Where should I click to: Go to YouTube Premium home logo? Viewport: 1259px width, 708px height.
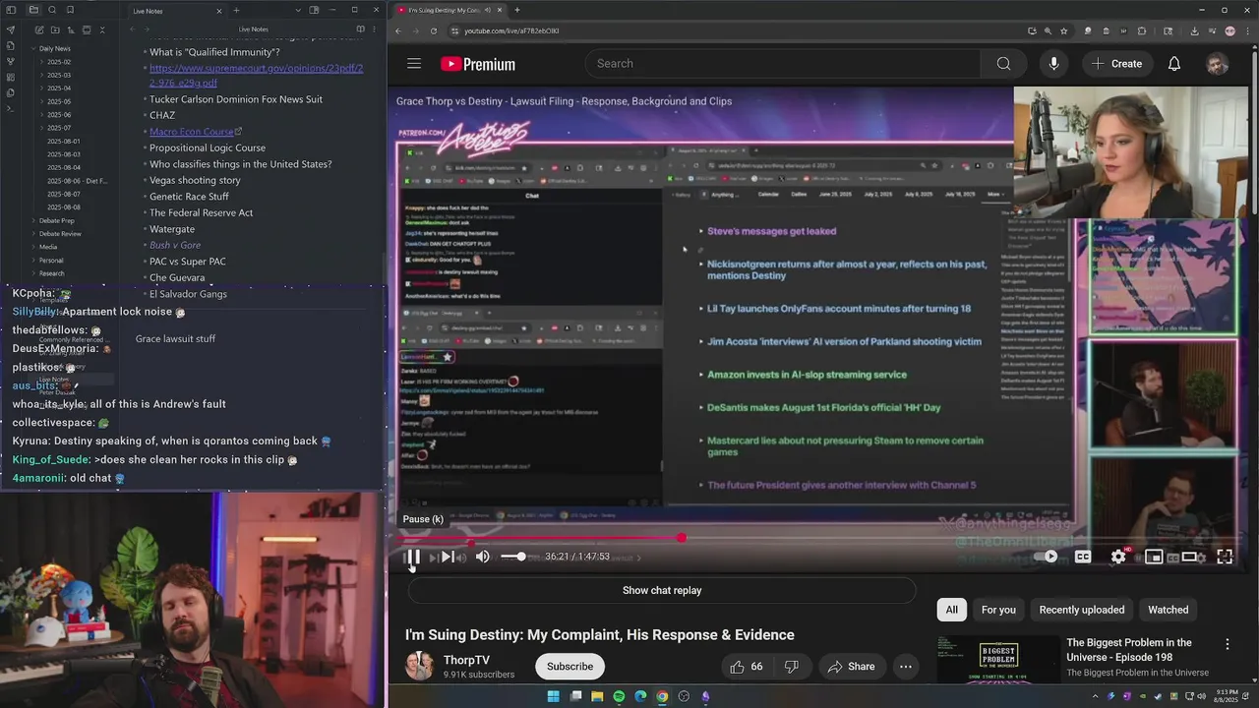[x=478, y=64]
